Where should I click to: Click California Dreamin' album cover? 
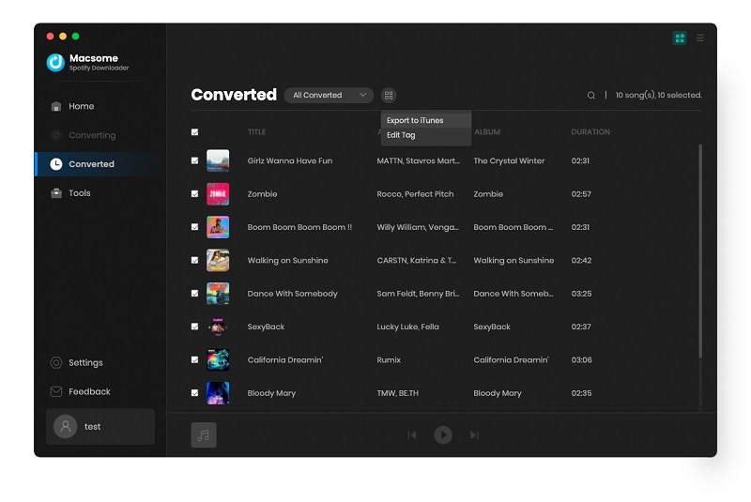(218, 360)
